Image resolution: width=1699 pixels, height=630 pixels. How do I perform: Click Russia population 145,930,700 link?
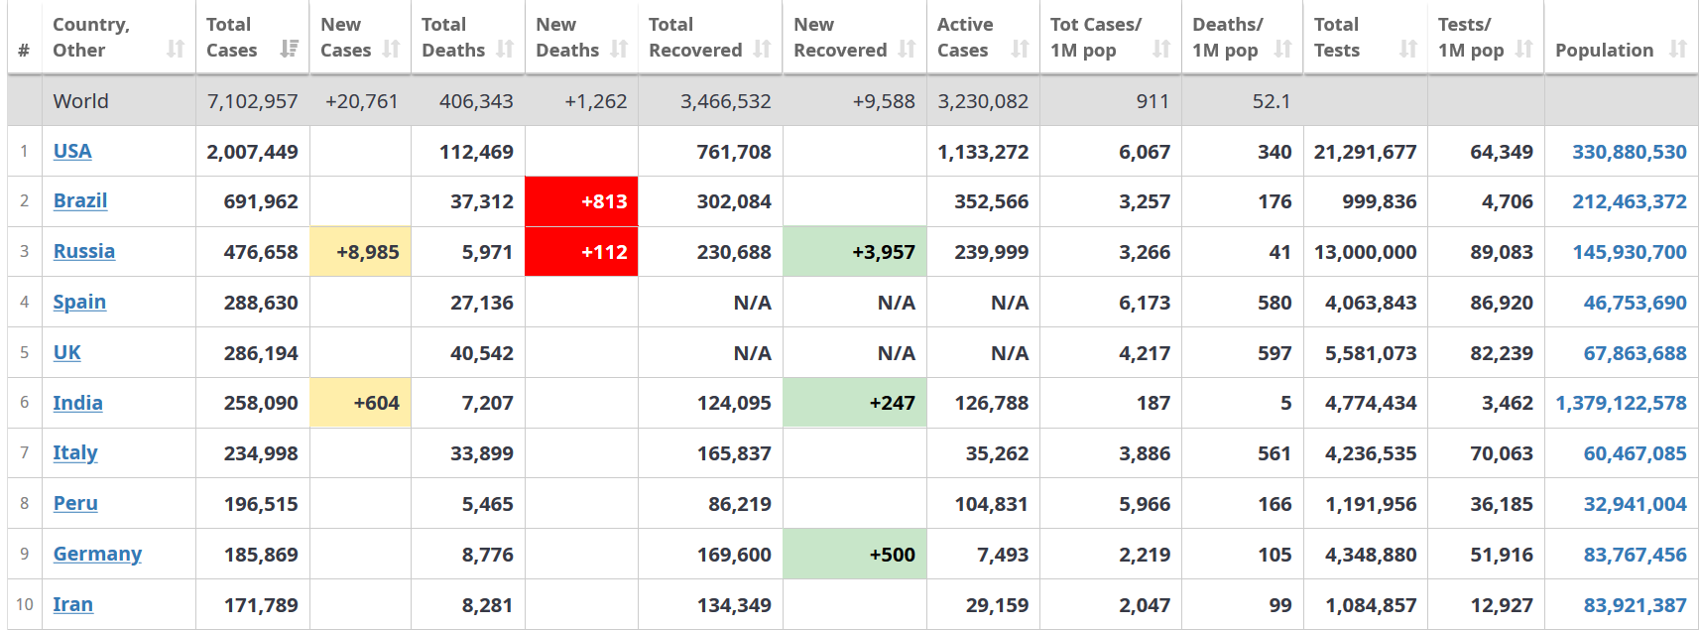(x=1630, y=252)
